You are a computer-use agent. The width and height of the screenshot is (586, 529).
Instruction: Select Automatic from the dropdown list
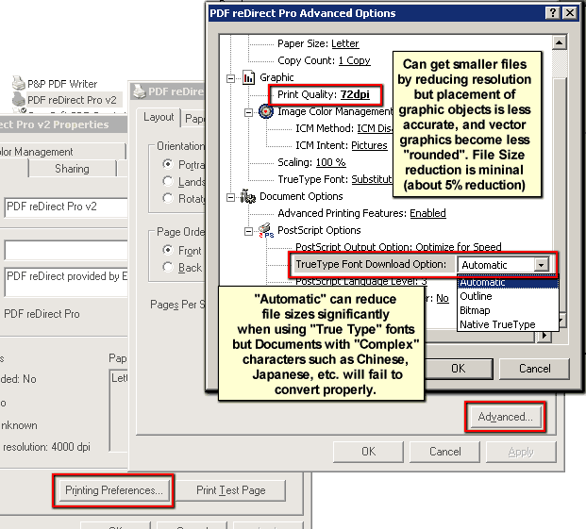coord(508,282)
